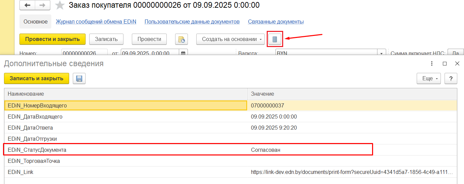Click the EDiN_Link URL value cell
Viewport: 464px width, 184px height.
point(352,172)
